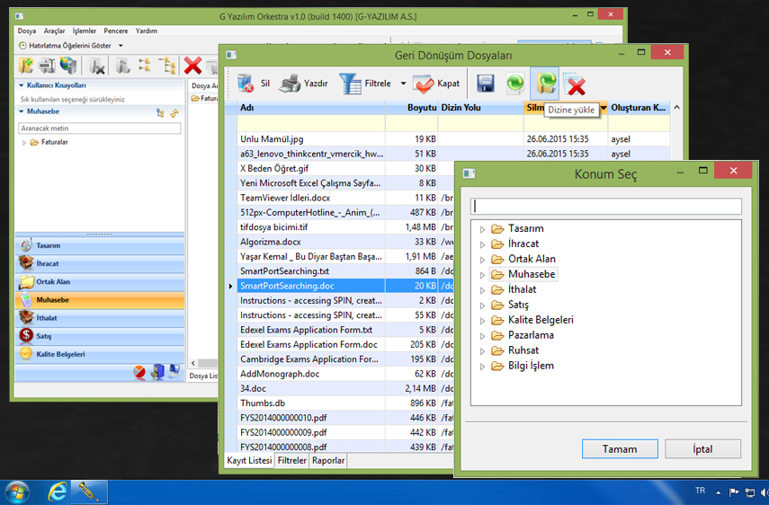The width and height of the screenshot is (769, 505).
Task: Click the Yazdır printer icon
Action: point(289,84)
